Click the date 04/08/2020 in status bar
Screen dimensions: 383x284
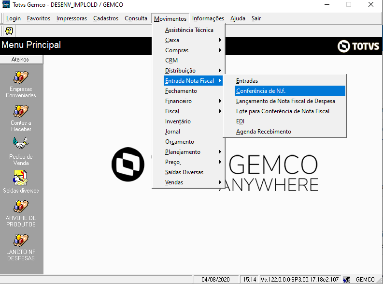216,279
